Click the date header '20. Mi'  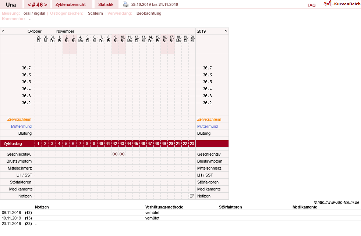192,39
